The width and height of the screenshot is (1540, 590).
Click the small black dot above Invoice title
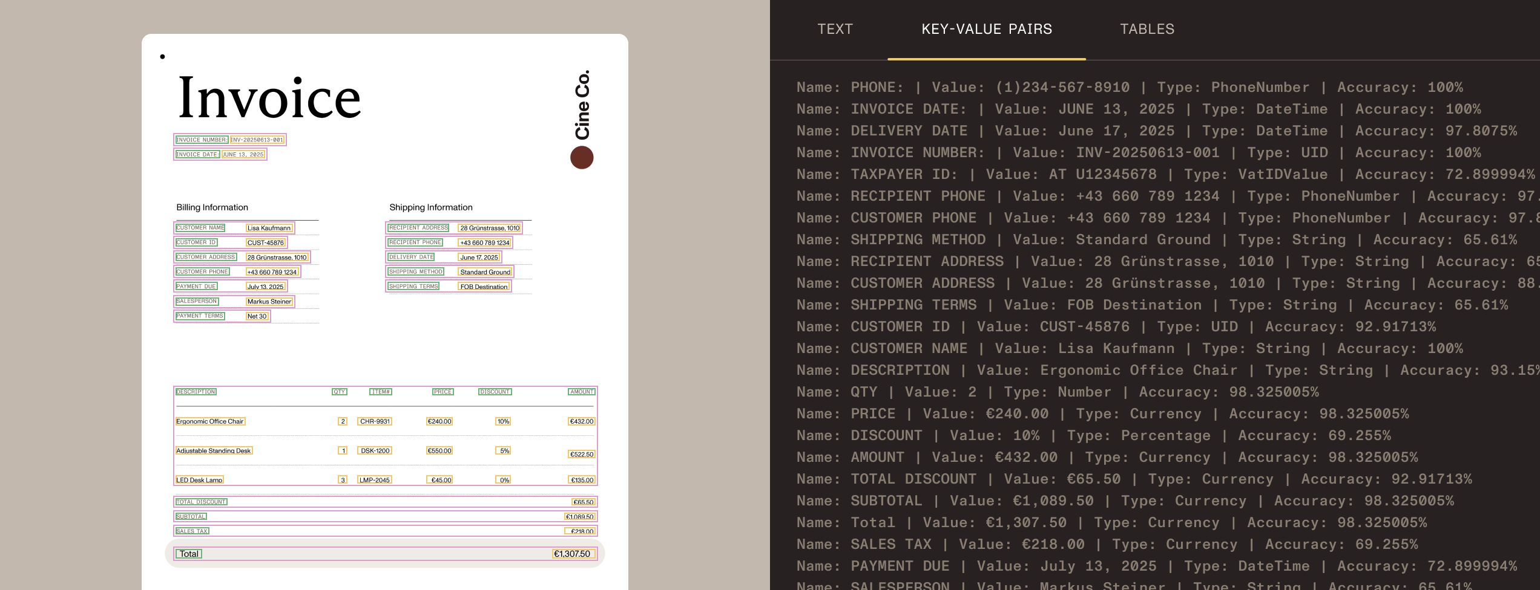tap(162, 57)
